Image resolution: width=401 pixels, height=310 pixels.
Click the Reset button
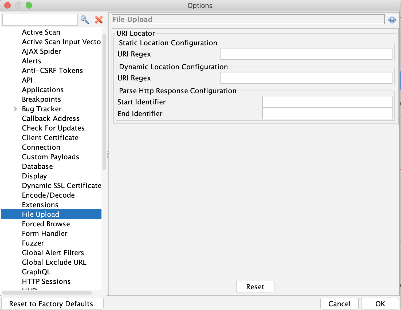tap(255, 287)
